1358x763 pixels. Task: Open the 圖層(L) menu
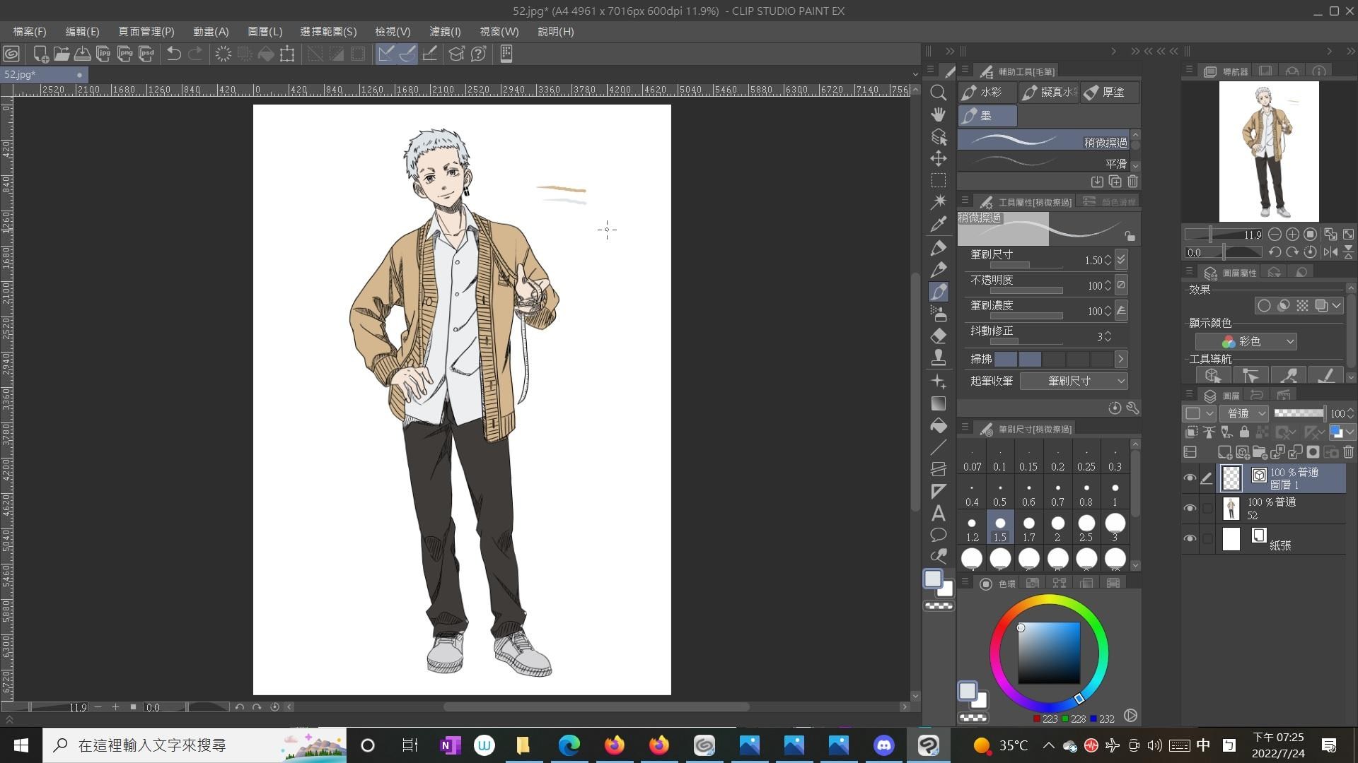coord(265,32)
